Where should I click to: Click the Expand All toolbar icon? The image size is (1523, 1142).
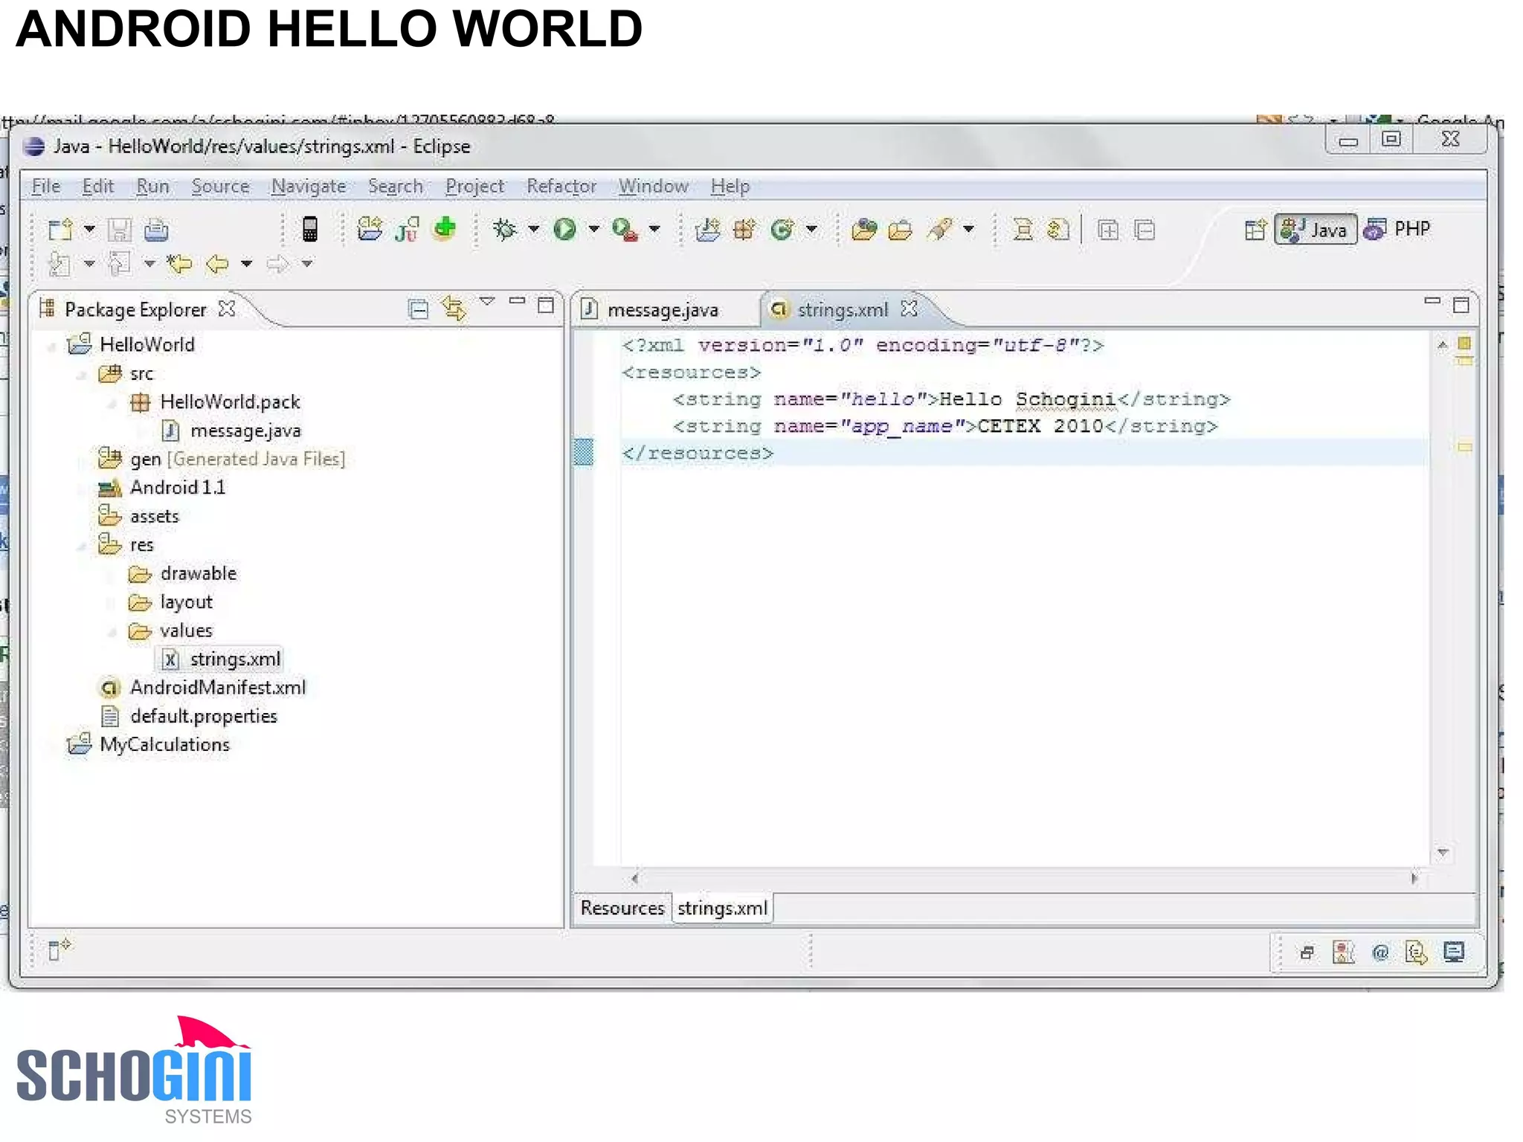tap(1108, 230)
